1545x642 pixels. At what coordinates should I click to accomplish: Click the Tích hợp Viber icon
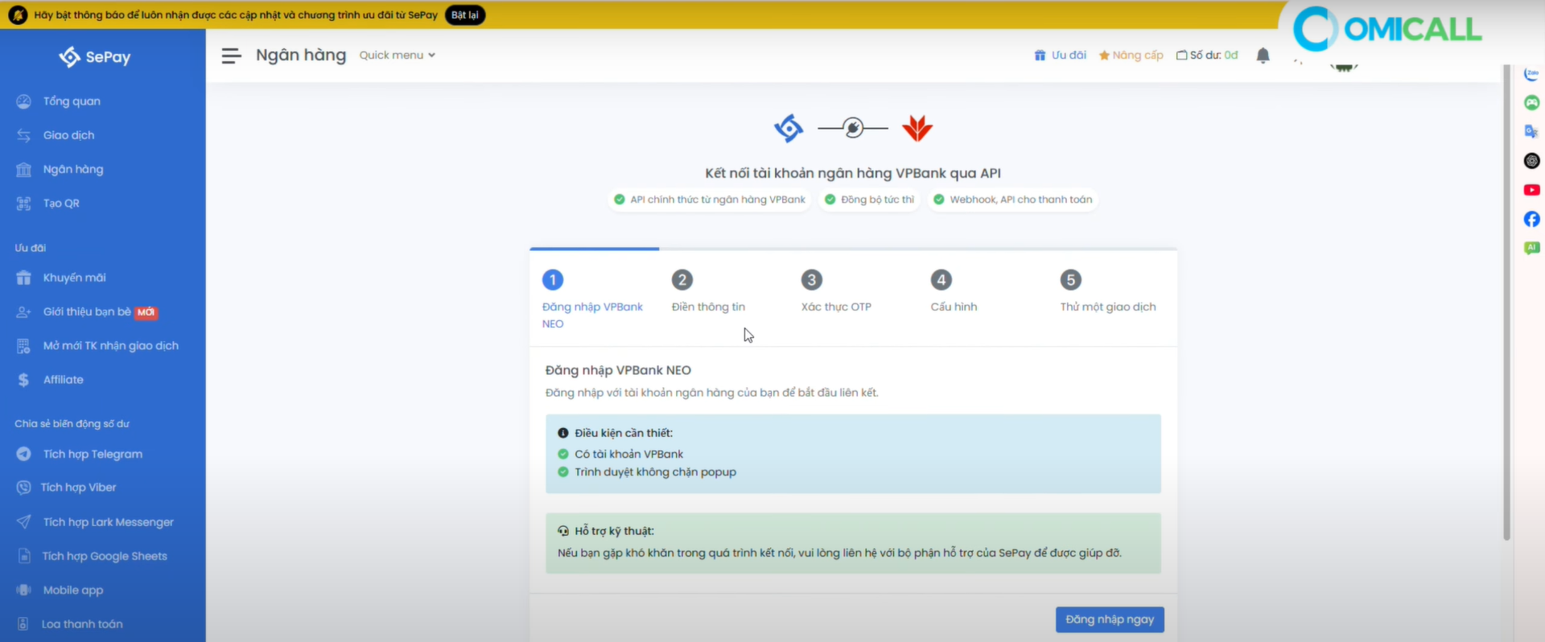coord(24,488)
